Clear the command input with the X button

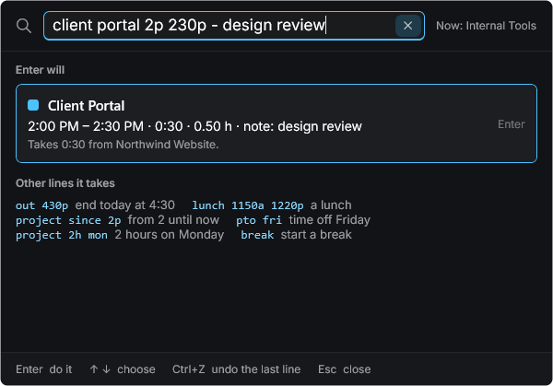tap(408, 26)
